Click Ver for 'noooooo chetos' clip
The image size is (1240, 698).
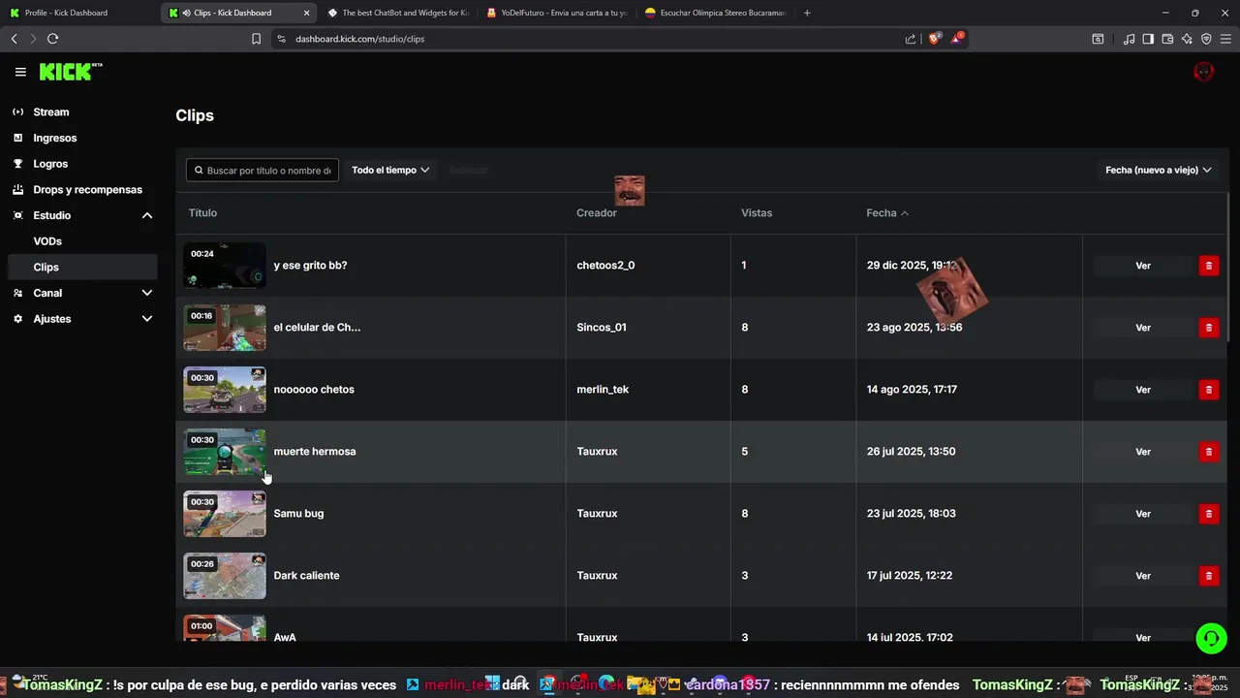[x=1143, y=390]
